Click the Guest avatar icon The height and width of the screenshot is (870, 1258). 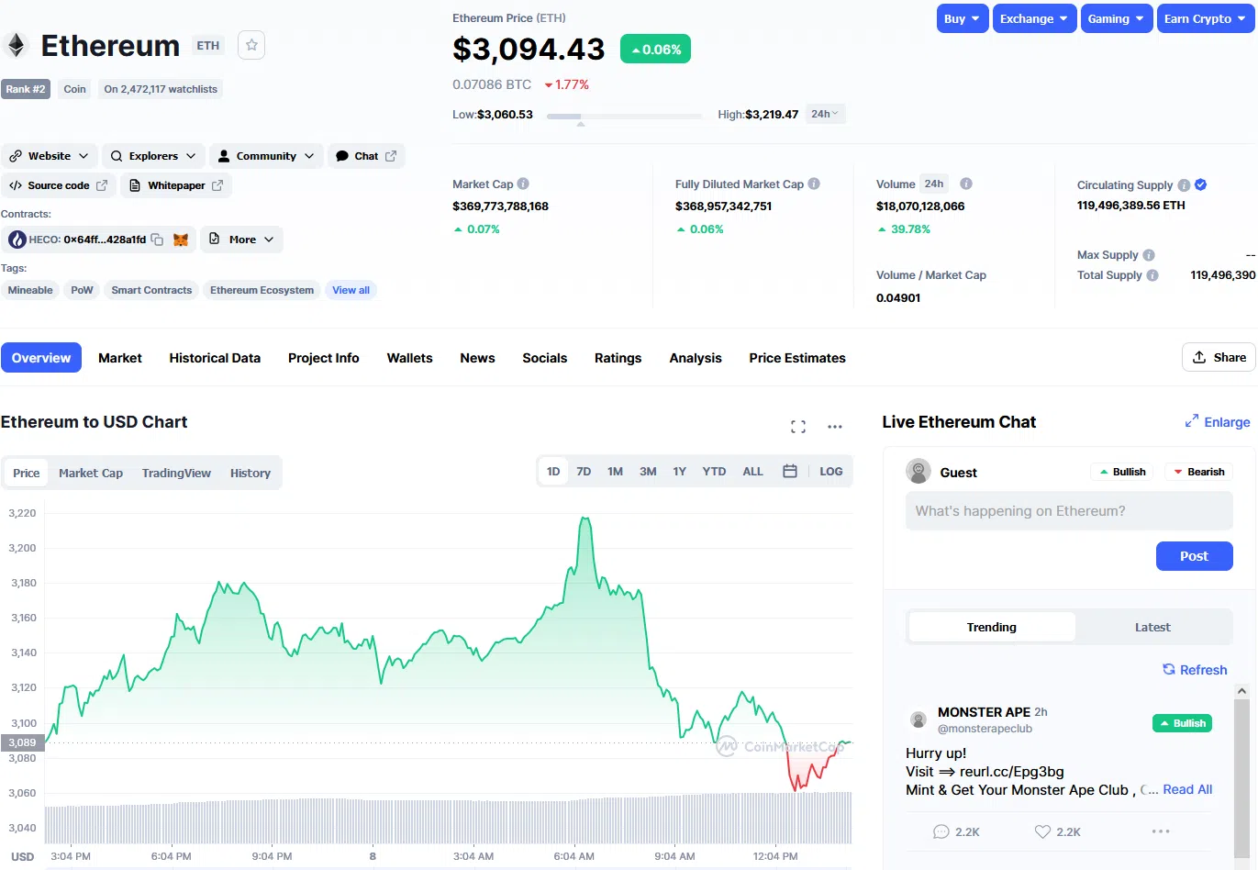tap(918, 471)
